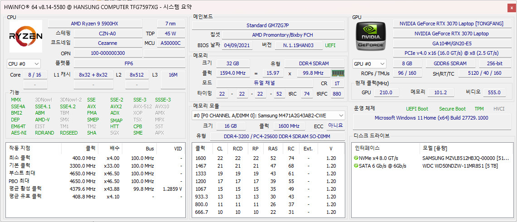Open the GPU #0 selector dropdown
This screenshot has width=517, height=222.
click(x=369, y=64)
